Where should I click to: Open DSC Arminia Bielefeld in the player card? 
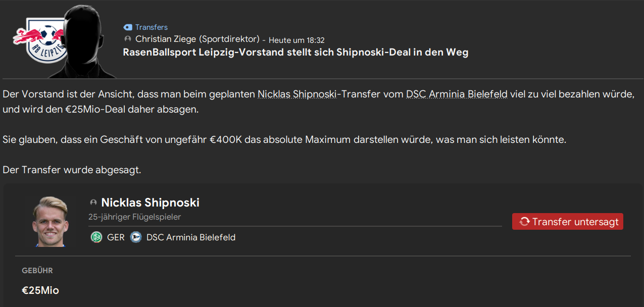(x=191, y=237)
